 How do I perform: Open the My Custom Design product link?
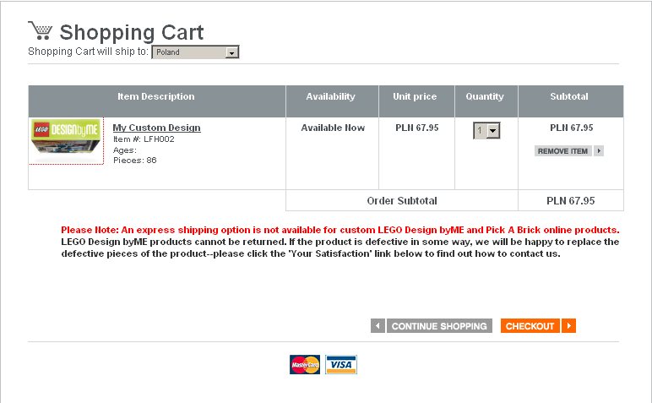156,128
